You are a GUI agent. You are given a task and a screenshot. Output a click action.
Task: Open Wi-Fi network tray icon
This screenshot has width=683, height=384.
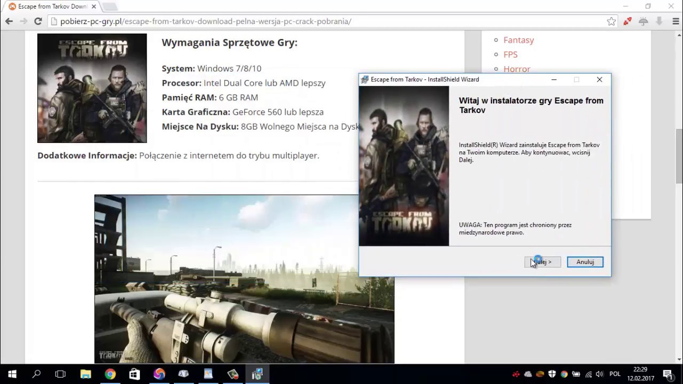coord(589,374)
